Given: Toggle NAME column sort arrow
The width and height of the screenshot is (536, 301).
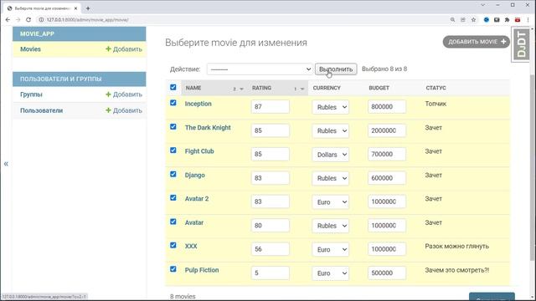Looking at the screenshot, I should pos(241,89).
